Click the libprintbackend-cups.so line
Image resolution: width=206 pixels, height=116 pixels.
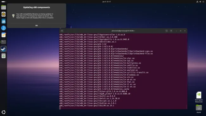coord(106,51)
